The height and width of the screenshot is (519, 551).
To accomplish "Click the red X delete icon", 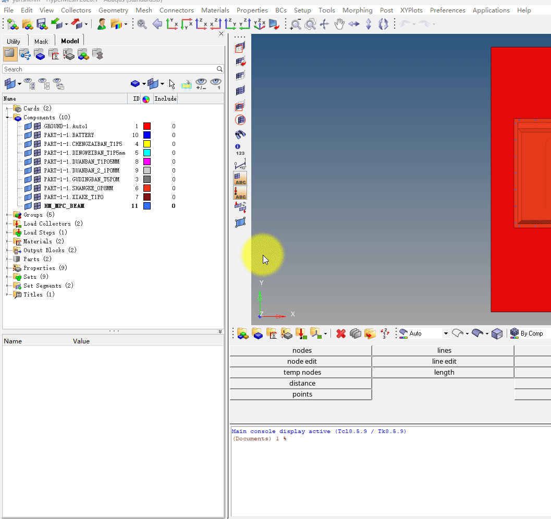I will (x=341, y=333).
